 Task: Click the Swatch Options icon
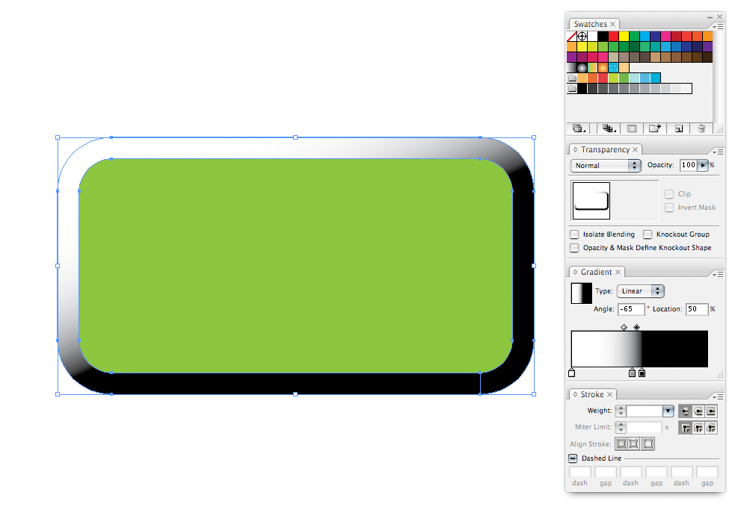632,128
